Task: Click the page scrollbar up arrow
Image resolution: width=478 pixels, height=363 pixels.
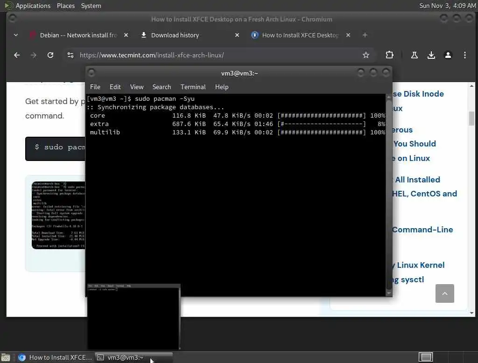Action: pyautogui.click(x=471, y=86)
